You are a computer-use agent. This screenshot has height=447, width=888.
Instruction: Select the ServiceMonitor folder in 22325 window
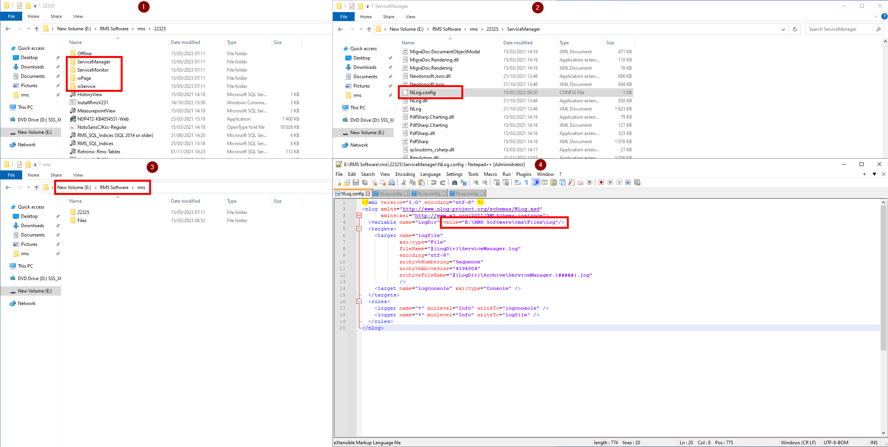[93, 70]
